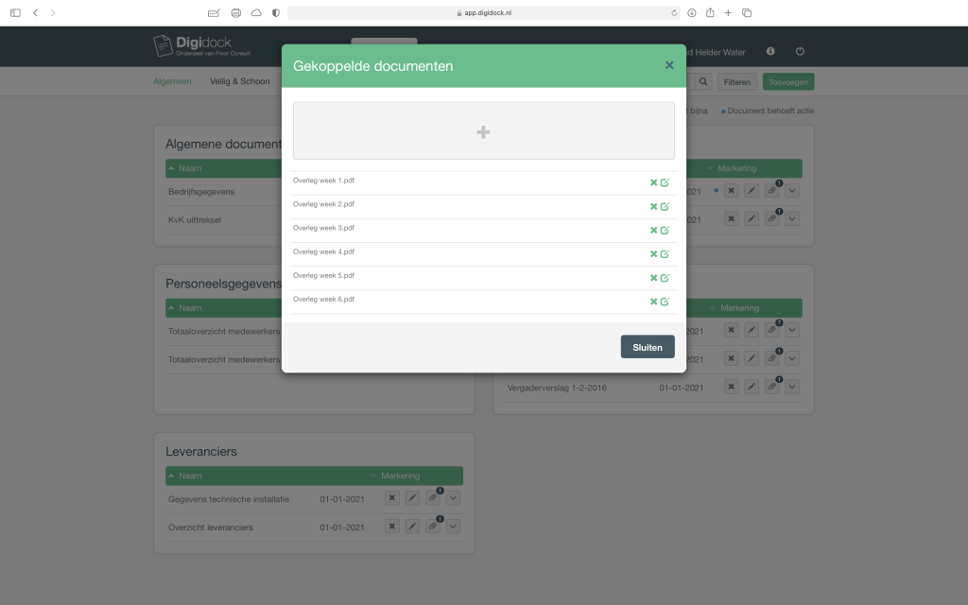The width and height of the screenshot is (968, 605).
Task: Click the plus upload drop area
Action: tap(483, 131)
